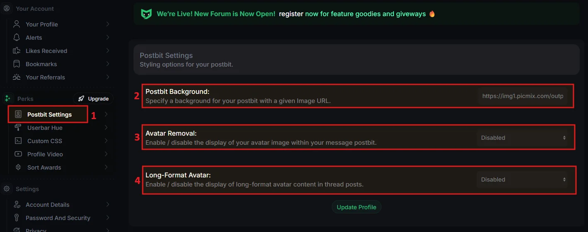Click the Alerts bell icon

click(17, 37)
